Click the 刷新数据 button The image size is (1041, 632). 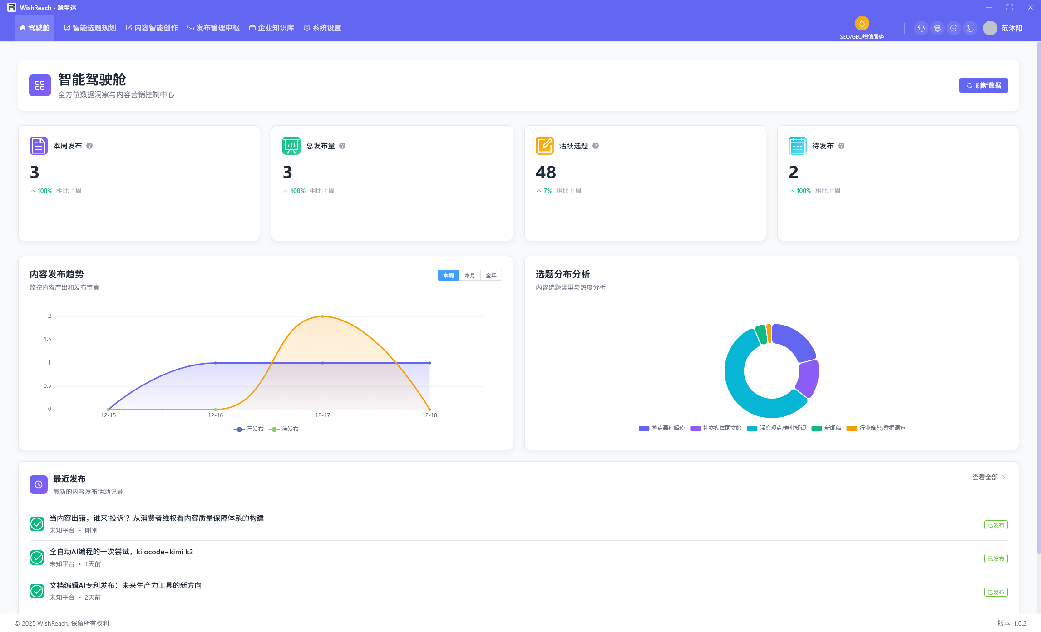pos(983,85)
